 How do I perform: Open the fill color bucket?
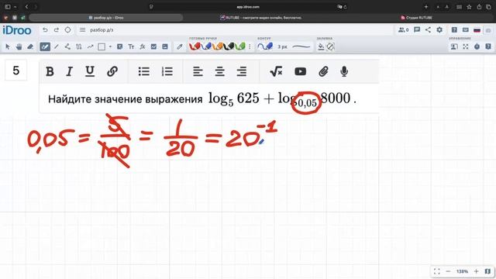[x=321, y=46]
